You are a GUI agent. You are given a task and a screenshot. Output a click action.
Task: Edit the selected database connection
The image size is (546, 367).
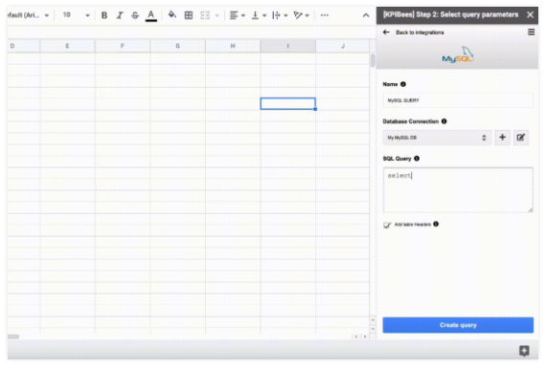coord(520,138)
